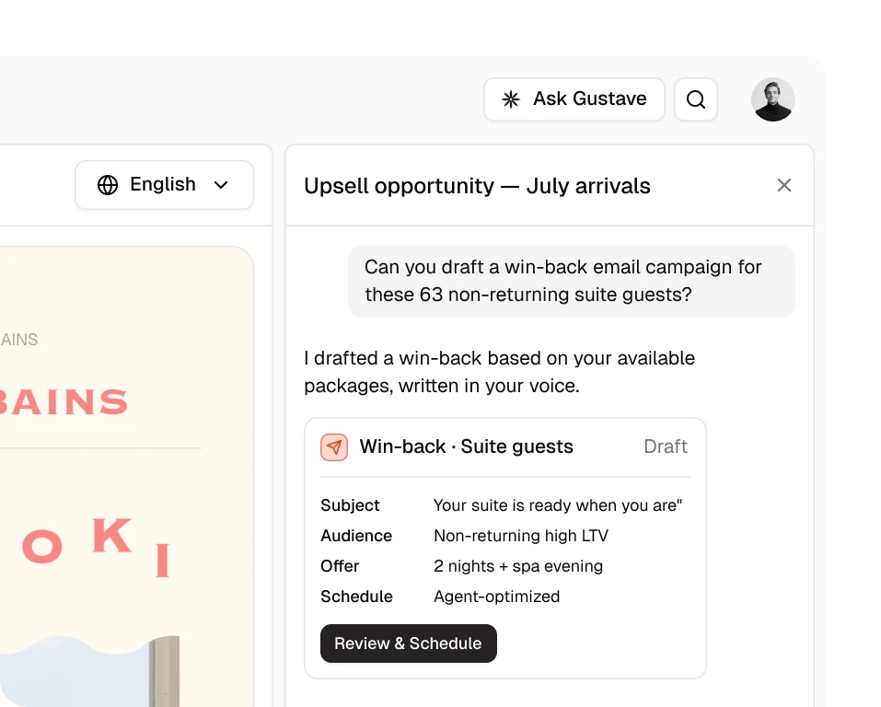Select the Subject line text
Image resolution: width=881 pixels, height=707 pixels.
pyautogui.click(x=557, y=505)
